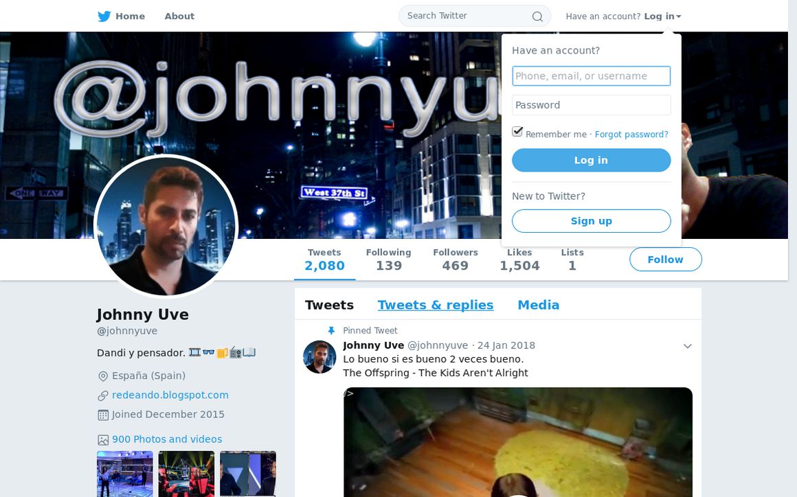Click the Pinned Tweet label

click(x=370, y=330)
